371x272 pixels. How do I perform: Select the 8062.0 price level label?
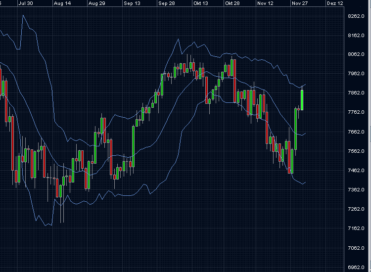(356, 54)
